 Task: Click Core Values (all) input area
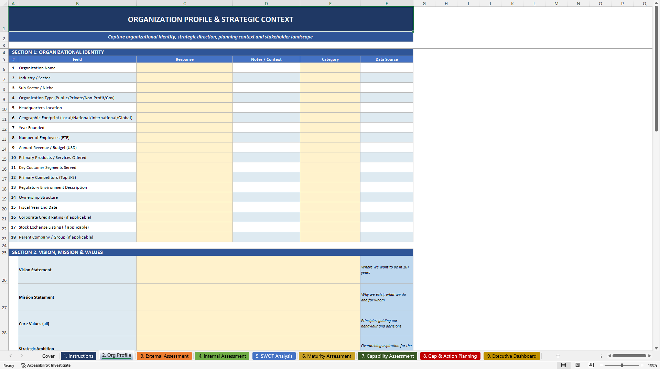(248, 324)
